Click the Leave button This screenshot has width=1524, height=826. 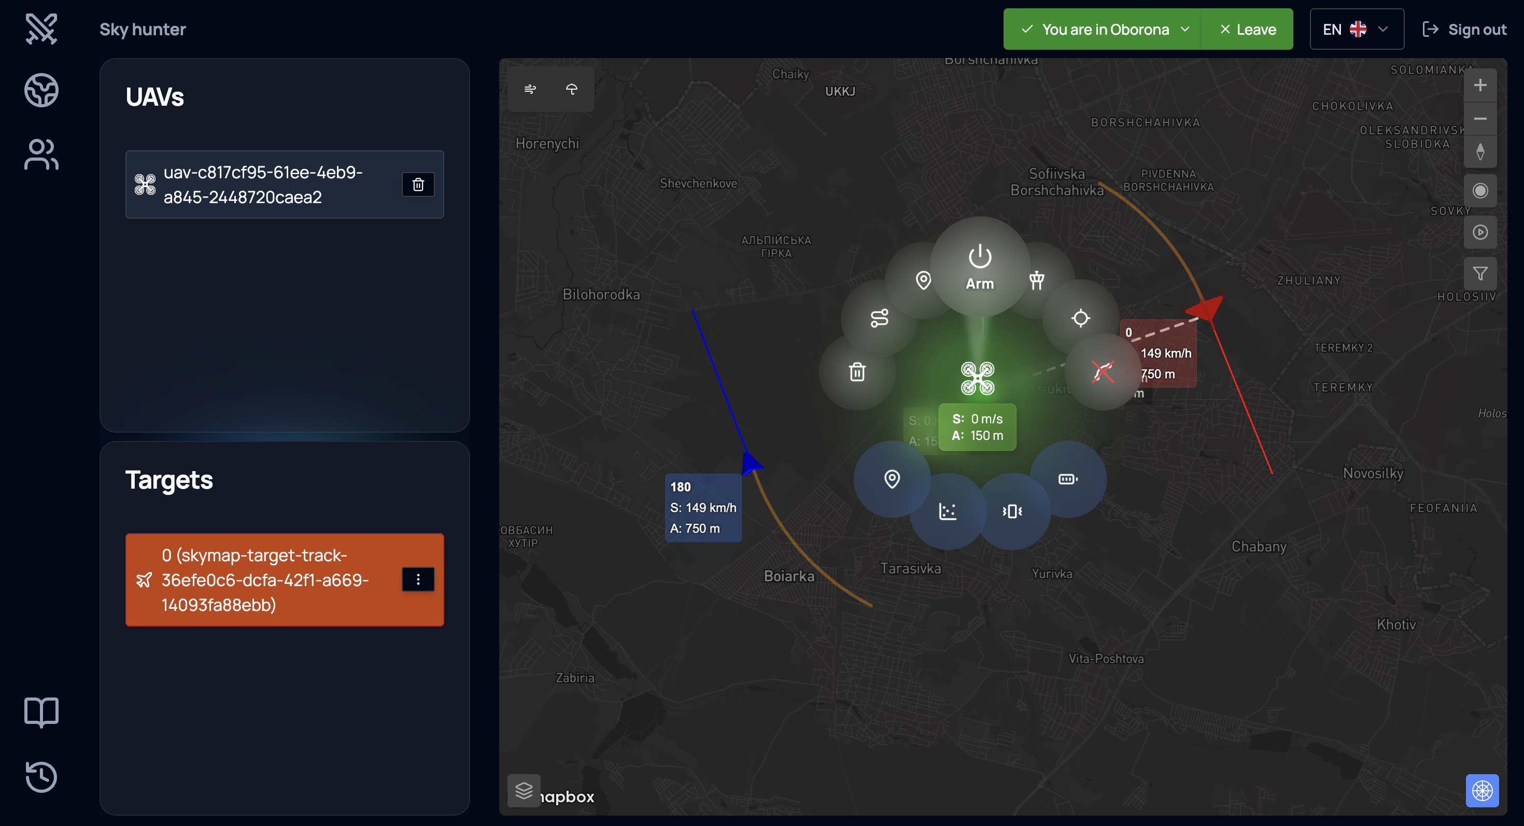(x=1247, y=29)
